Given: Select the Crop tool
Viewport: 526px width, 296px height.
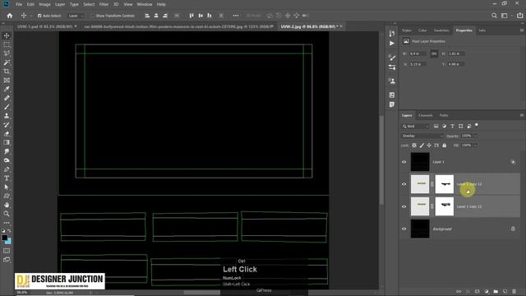Looking at the screenshot, I should tap(7, 72).
